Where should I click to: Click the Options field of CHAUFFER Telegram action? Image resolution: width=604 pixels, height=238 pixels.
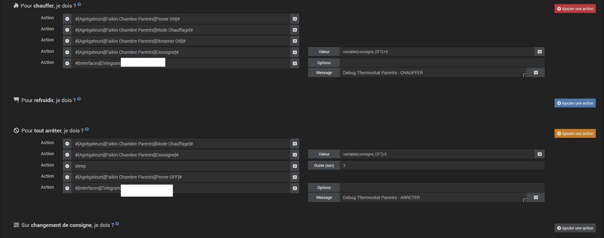coord(442,63)
